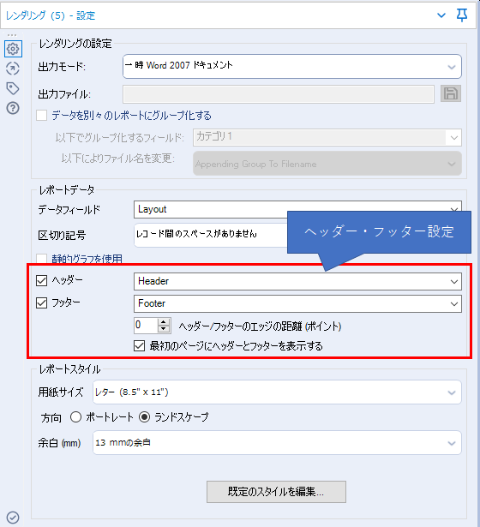This screenshot has height=527, width=480.
Task: Click the レンダリングの設定 group label
Action: pos(75,44)
